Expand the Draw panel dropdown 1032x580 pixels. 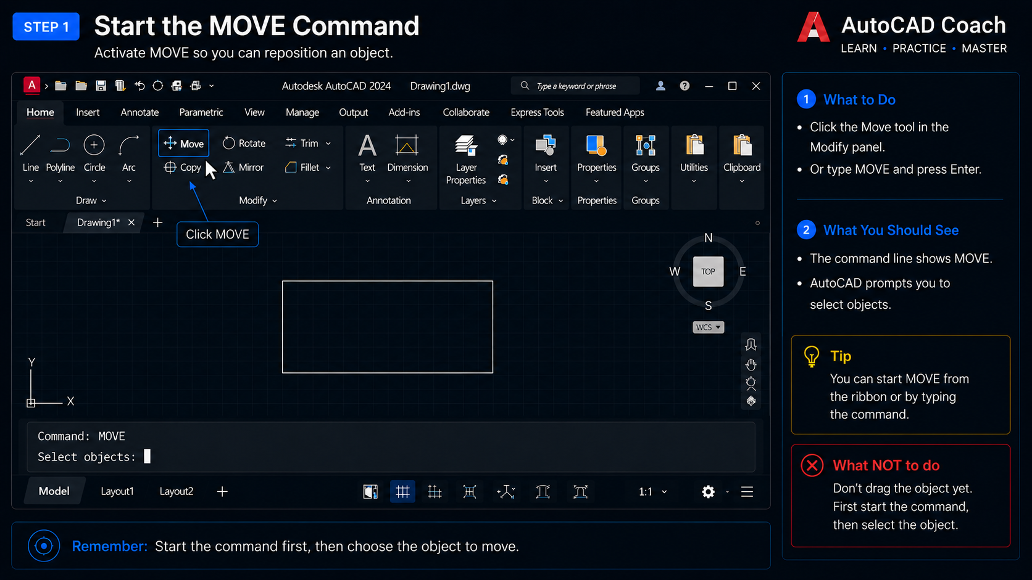[x=91, y=200]
